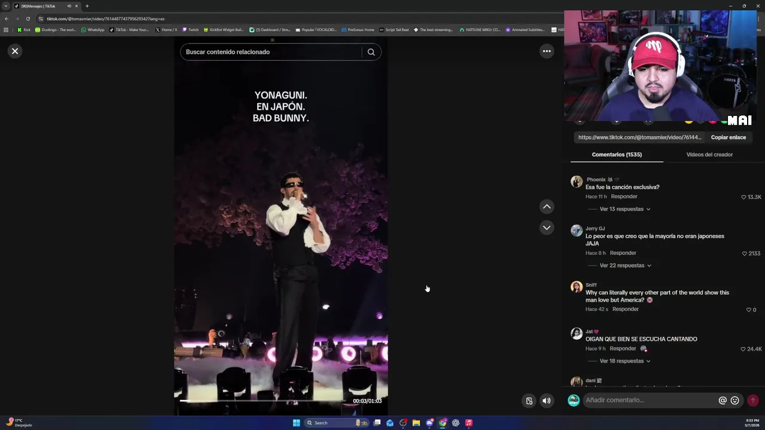Close the TikTok video viewer
765x430 pixels.
[15, 51]
